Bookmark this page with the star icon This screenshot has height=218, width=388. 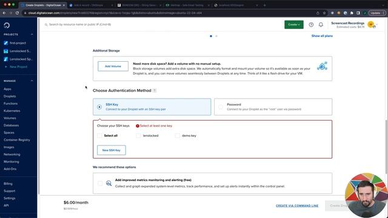[324, 13]
